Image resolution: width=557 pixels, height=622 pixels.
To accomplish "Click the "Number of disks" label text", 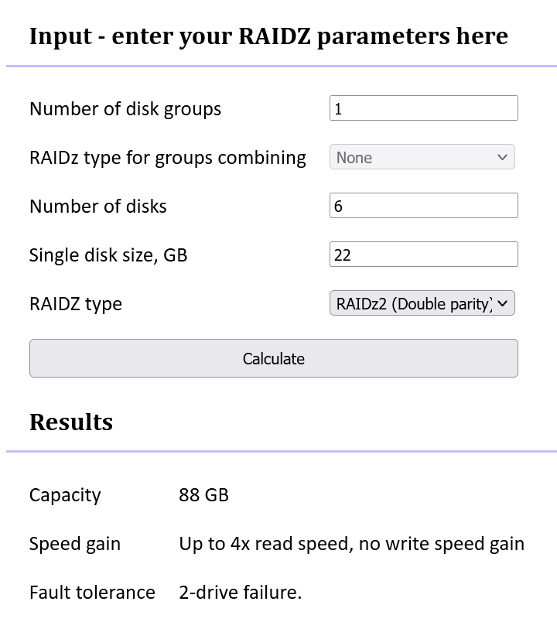I will (x=97, y=206).
